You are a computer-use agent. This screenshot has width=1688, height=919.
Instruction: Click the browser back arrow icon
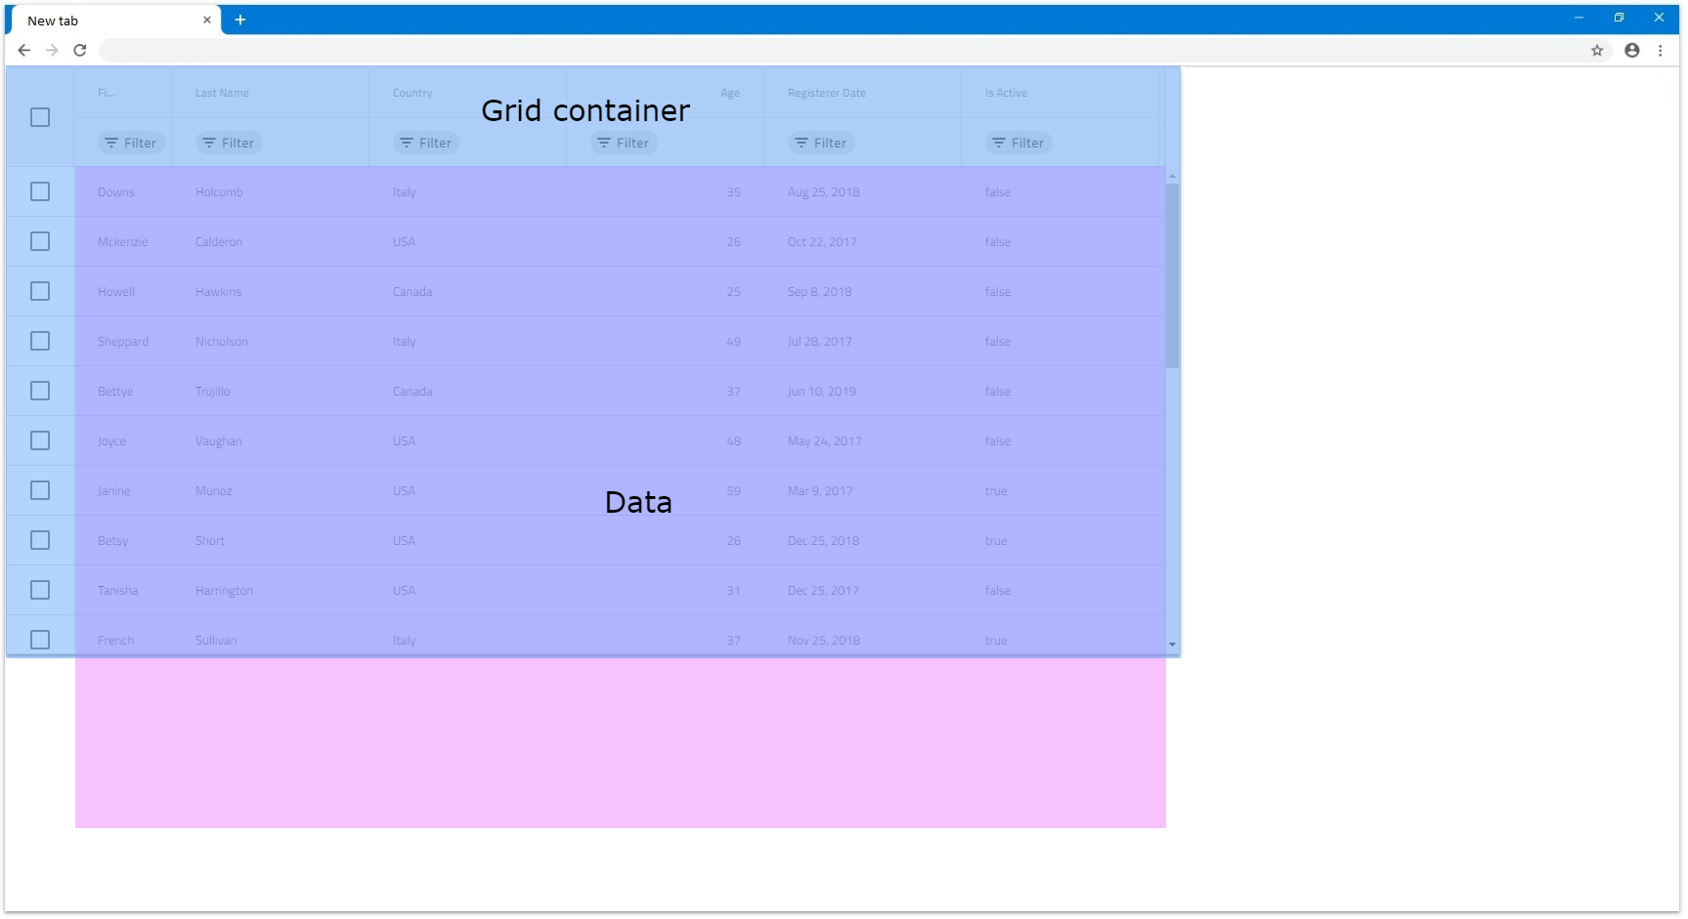pos(24,50)
